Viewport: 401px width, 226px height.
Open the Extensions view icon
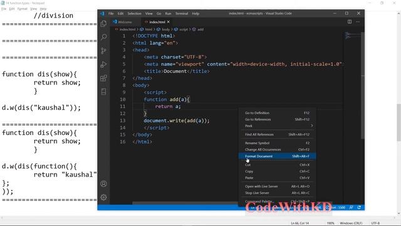point(103,78)
